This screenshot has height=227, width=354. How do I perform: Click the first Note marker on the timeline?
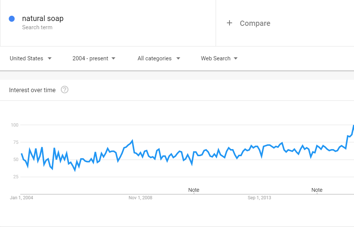(194, 190)
